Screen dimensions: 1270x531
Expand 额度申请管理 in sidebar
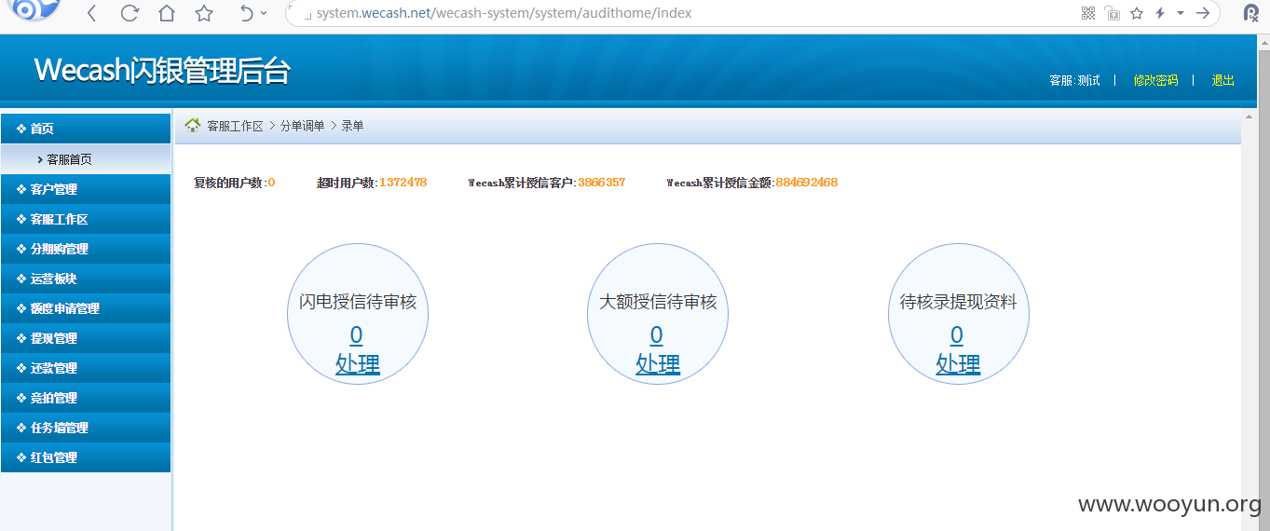86,308
